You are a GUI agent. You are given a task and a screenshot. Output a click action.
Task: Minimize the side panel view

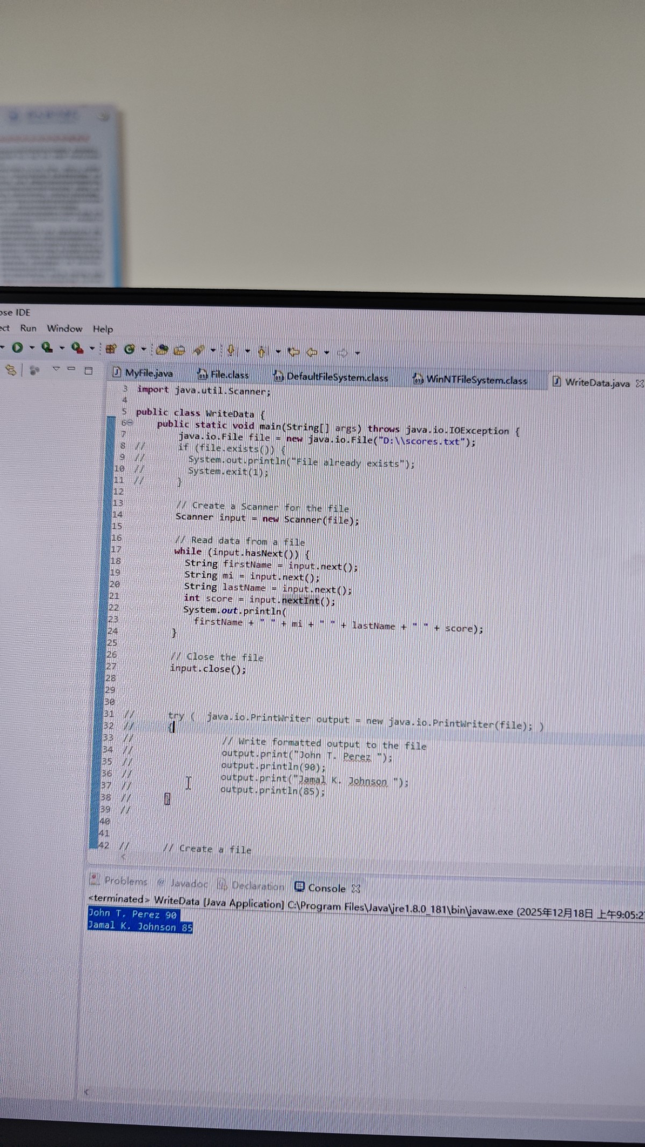click(71, 369)
